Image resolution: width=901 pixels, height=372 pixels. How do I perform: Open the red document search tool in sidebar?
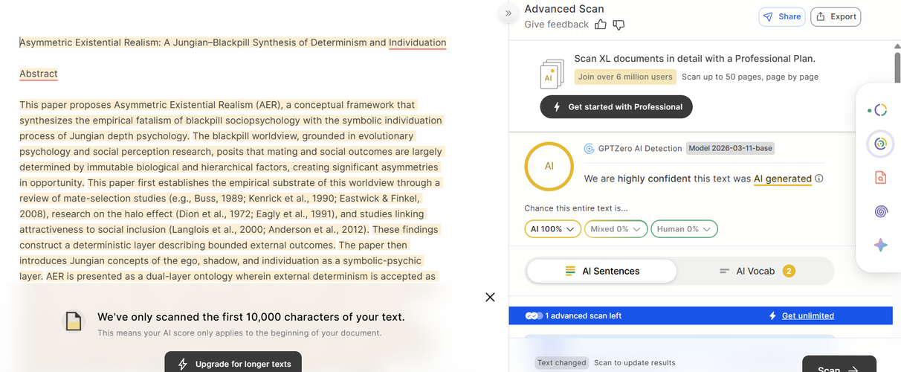click(x=880, y=178)
